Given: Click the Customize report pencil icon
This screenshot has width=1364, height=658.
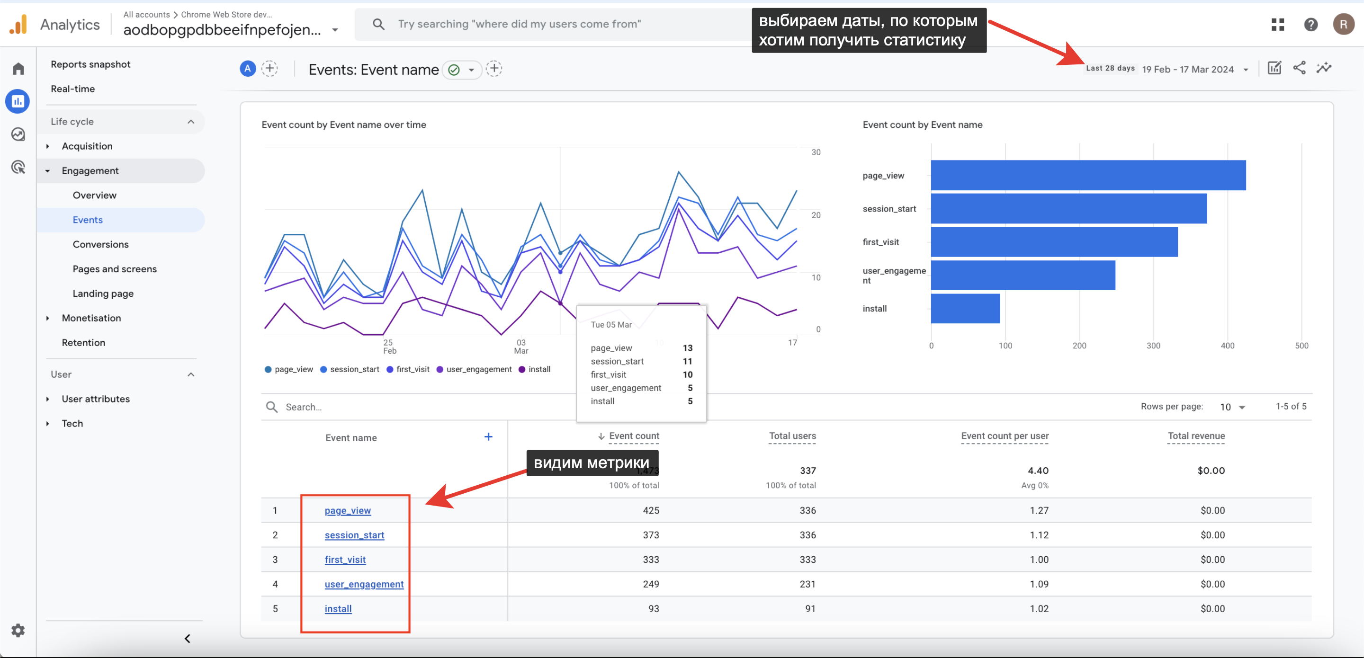Looking at the screenshot, I should [x=1274, y=68].
